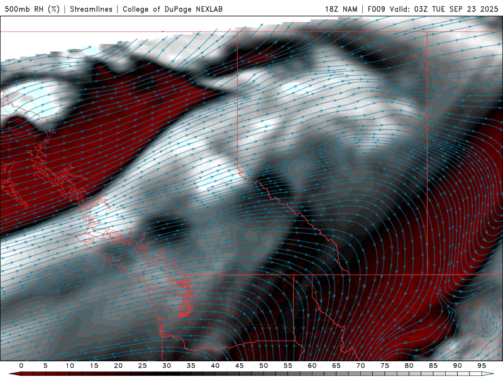Click the "30" colorbar scale label
503x377 pixels.
point(167,366)
